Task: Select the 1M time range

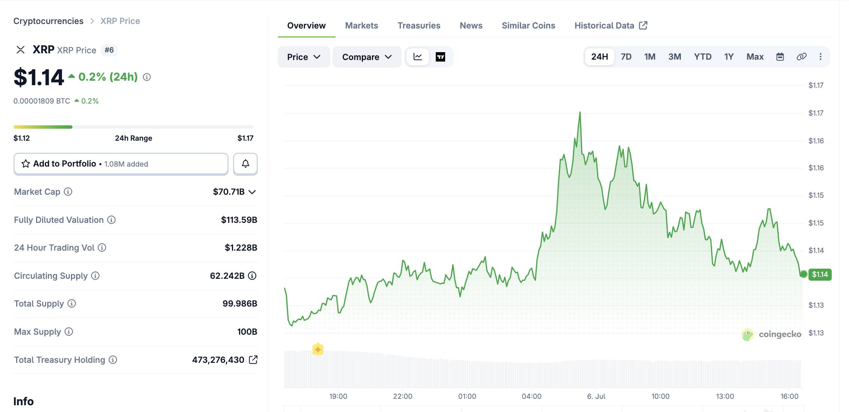Action: pos(650,57)
